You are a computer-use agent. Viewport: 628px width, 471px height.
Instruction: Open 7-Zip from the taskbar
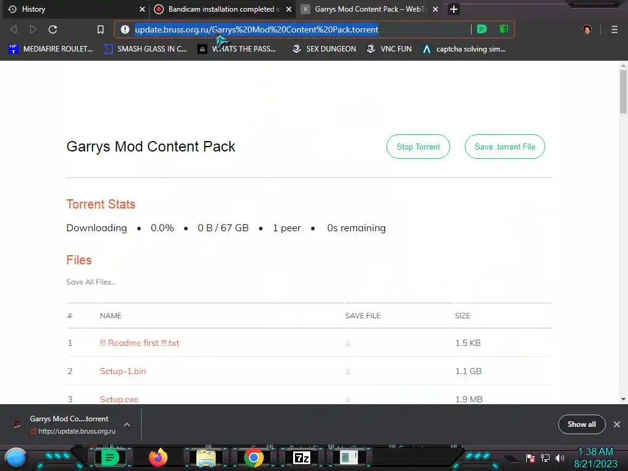click(302, 458)
